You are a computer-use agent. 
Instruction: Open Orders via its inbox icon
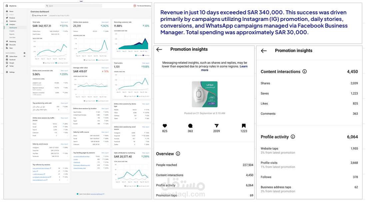[7, 15]
